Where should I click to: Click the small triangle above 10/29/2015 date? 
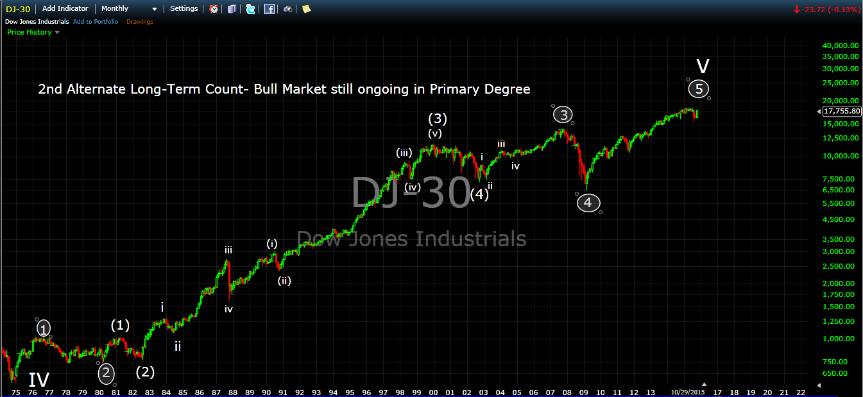point(703,384)
